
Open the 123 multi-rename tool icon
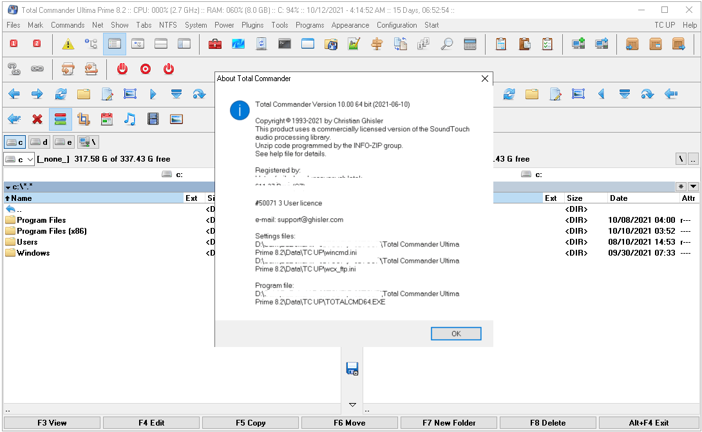(423, 44)
